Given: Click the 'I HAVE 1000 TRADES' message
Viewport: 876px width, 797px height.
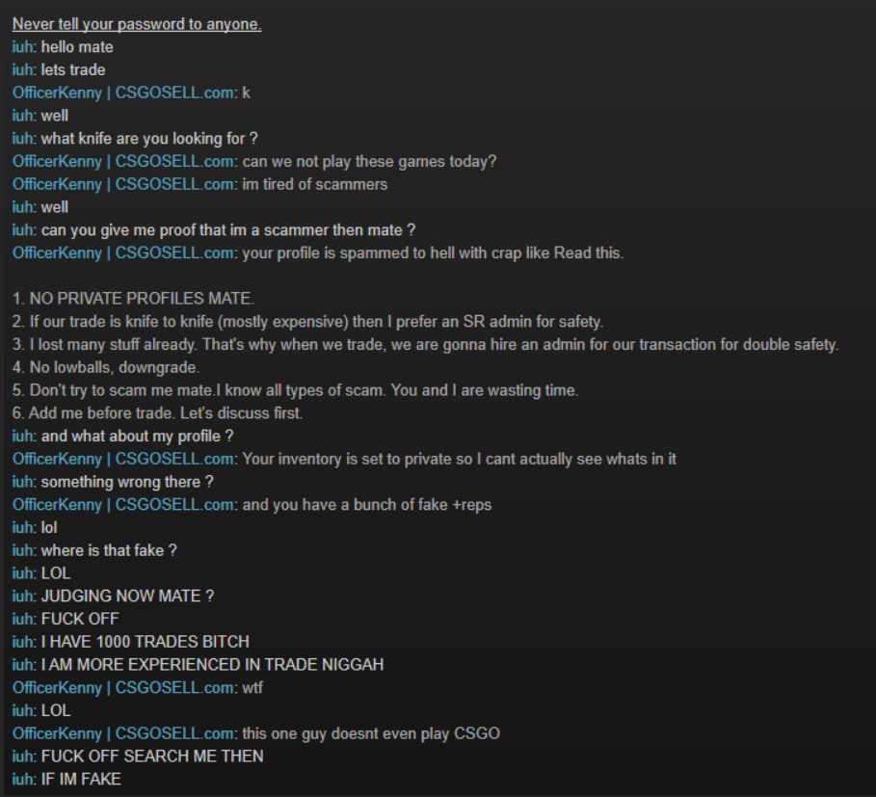Looking at the screenshot, I should 146,642.
